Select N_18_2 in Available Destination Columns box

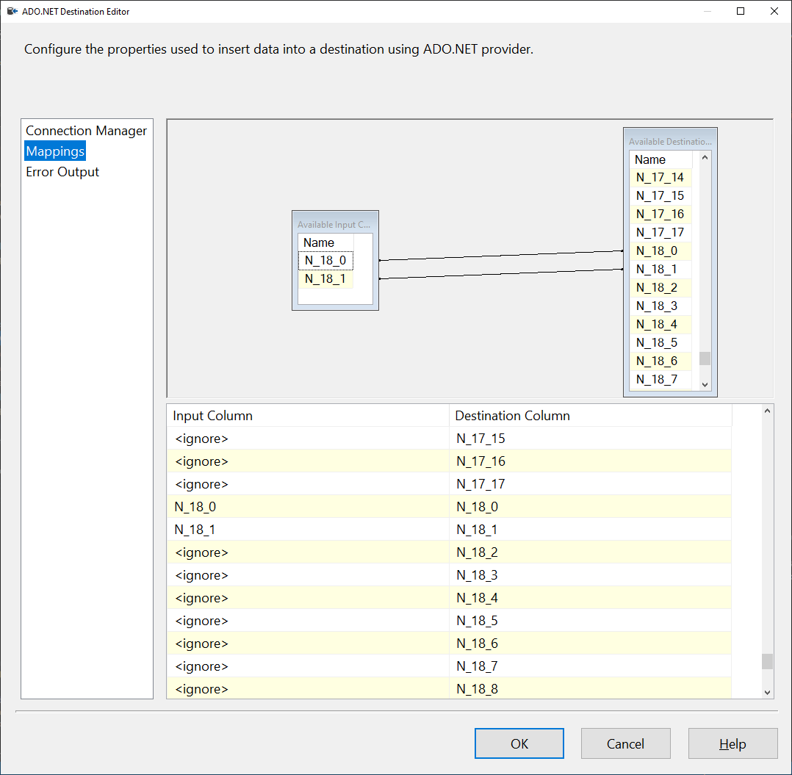point(660,288)
